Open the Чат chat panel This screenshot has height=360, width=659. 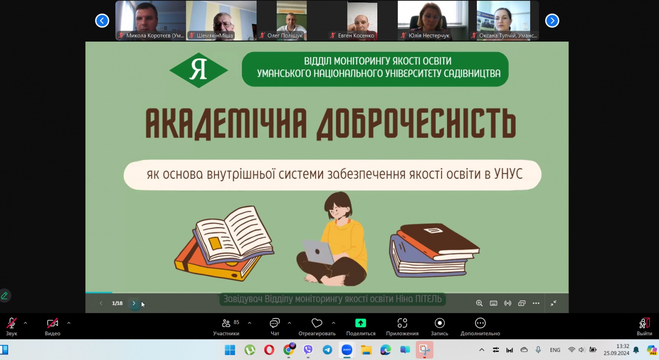[x=275, y=327]
